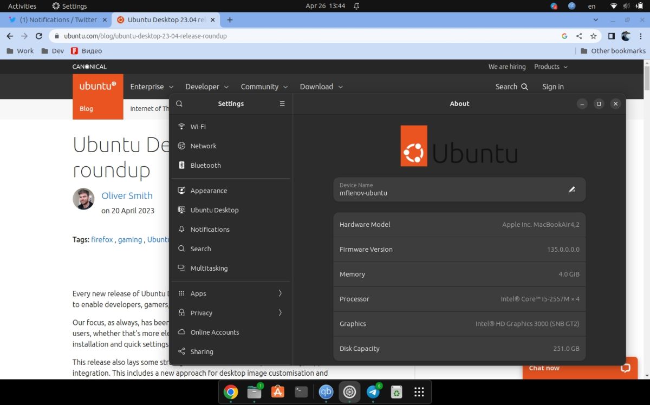Launch Terminal from the dock
The width and height of the screenshot is (650, 405).
point(302,392)
